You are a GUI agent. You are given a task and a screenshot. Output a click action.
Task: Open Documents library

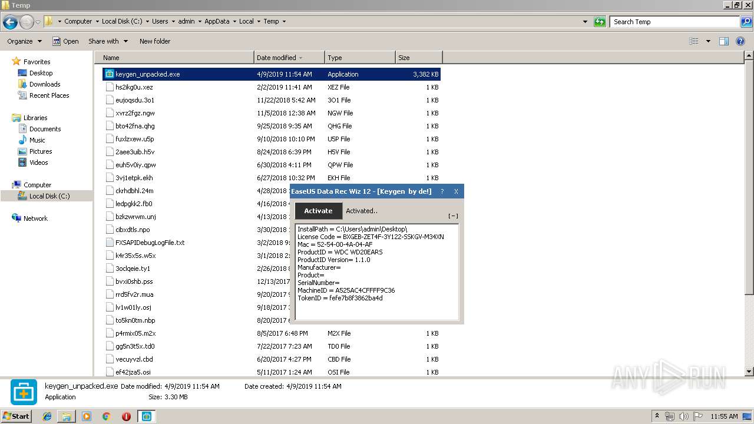pos(45,129)
